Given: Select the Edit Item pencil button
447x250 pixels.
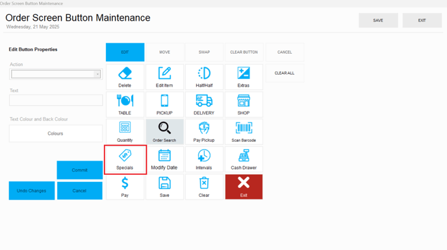Looking at the screenshot, I should click(164, 77).
